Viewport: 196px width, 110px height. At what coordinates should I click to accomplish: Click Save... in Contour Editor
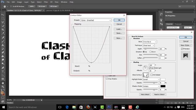click(119, 33)
